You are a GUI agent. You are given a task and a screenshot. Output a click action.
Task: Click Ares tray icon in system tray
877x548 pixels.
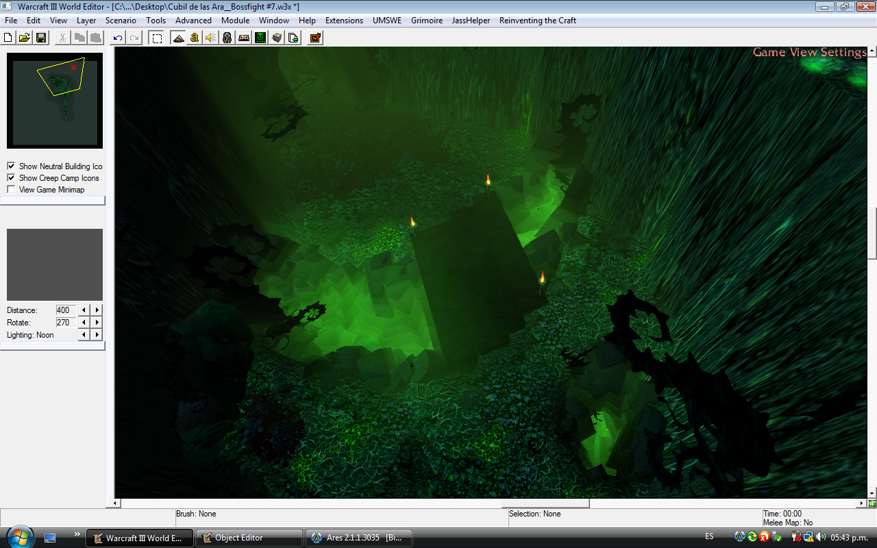click(740, 536)
